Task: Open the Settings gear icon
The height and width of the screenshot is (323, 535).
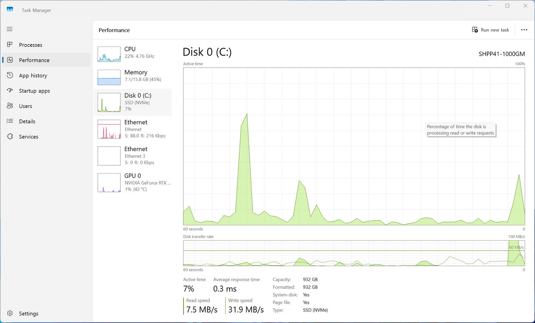Action: (10, 314)
